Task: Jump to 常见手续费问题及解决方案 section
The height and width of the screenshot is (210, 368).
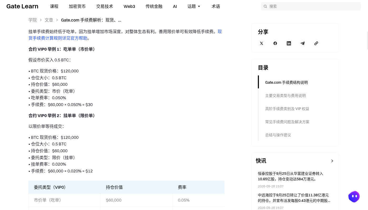Action: click(x=287, y=122)
